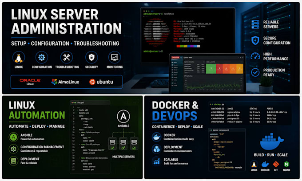This screenshot has height=181, width=302.
Task: Click the MULTIPLE SERVERS label
Action: pos(123,157)
